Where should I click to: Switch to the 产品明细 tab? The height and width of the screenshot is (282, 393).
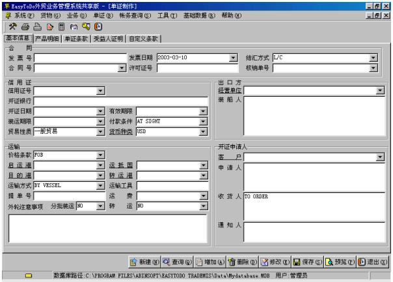click(x=47, y=39)
